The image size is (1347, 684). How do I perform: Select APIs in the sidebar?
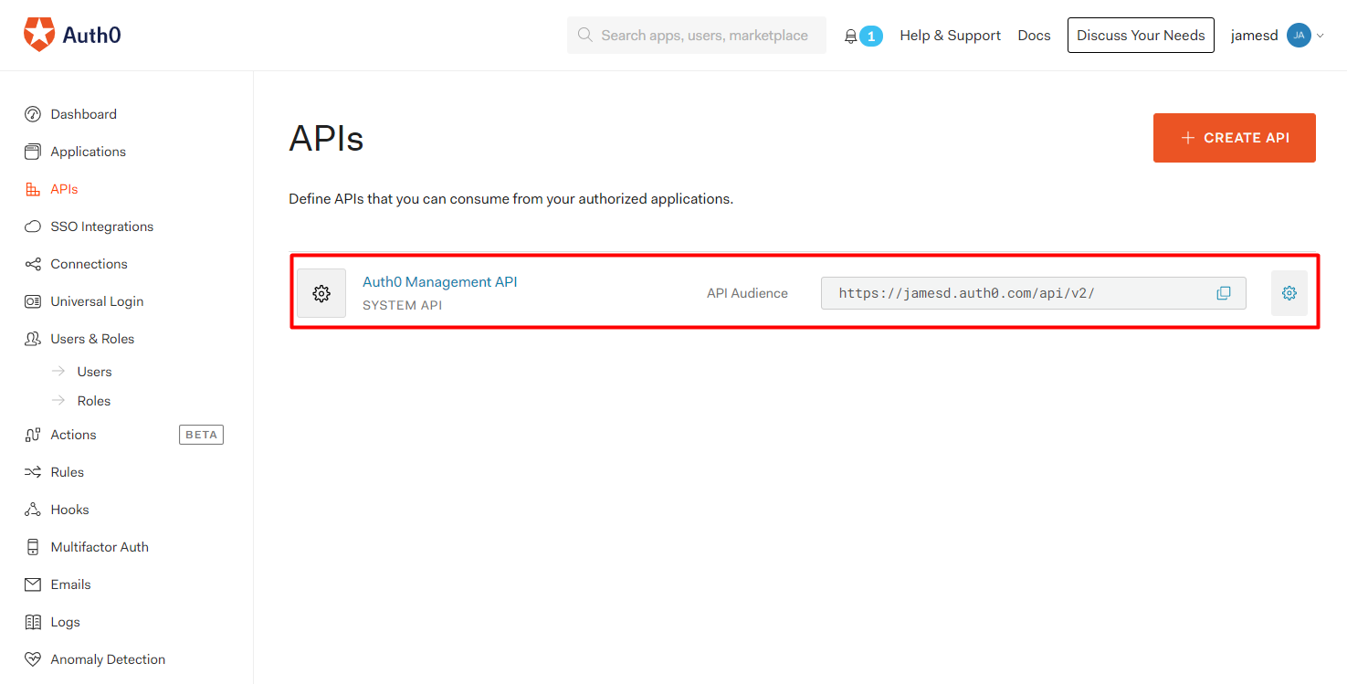(x=65, y=189)
